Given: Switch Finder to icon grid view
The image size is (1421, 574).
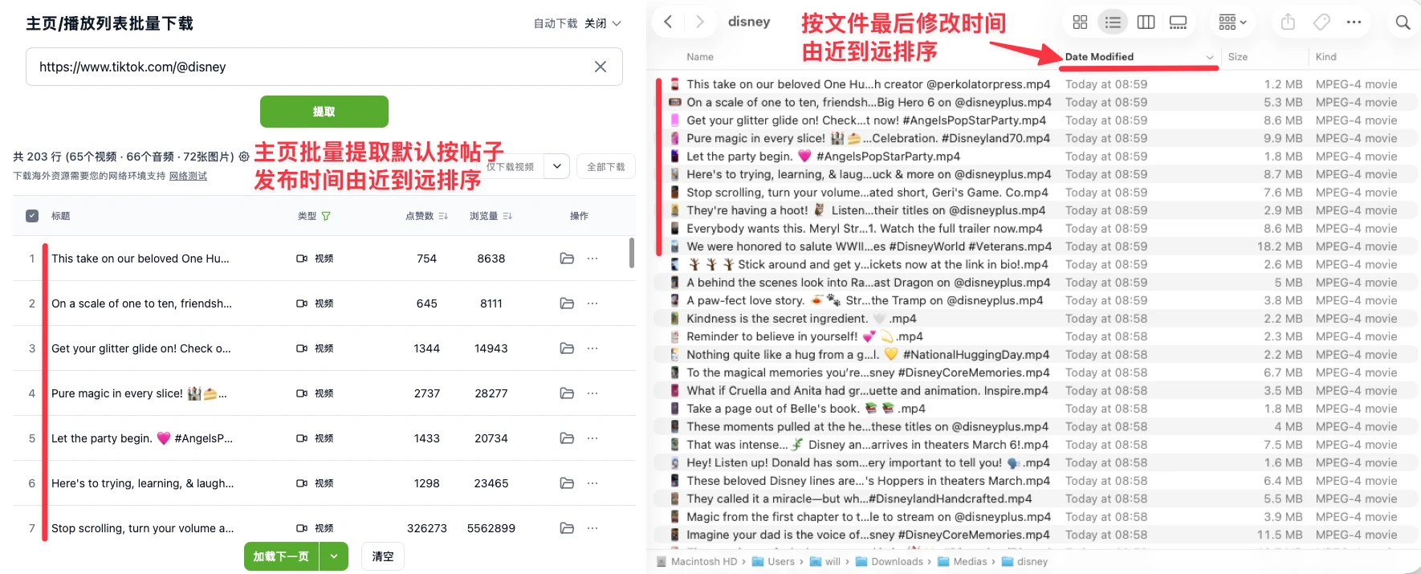Looking at the screenshot, I should (1080, 22).
